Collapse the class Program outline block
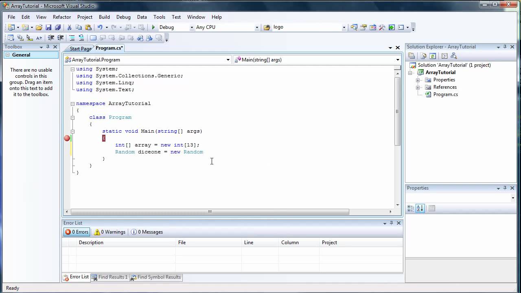The height and width of the screenshot is (293, 521). [x=72, y=117]
